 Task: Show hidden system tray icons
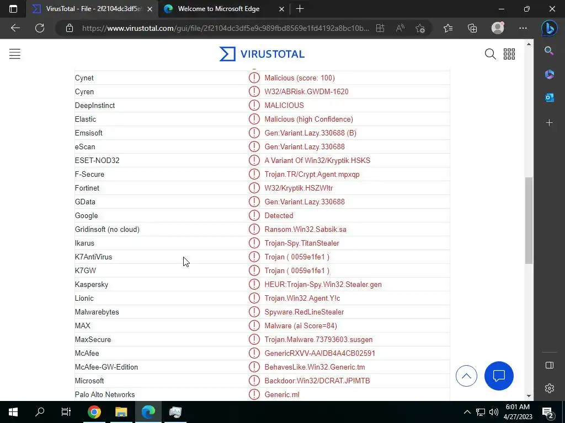[467, 412]
